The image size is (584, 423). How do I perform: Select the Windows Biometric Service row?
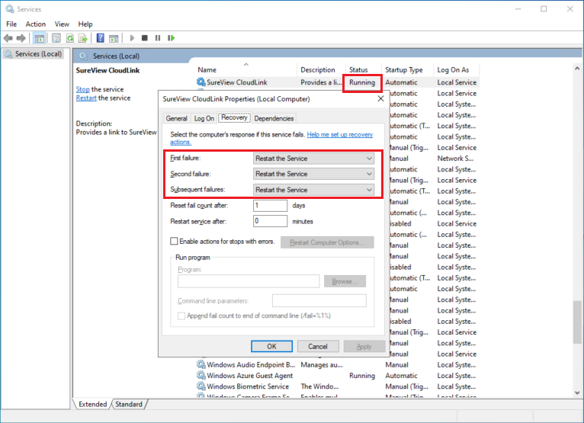[x=337, y=386]
